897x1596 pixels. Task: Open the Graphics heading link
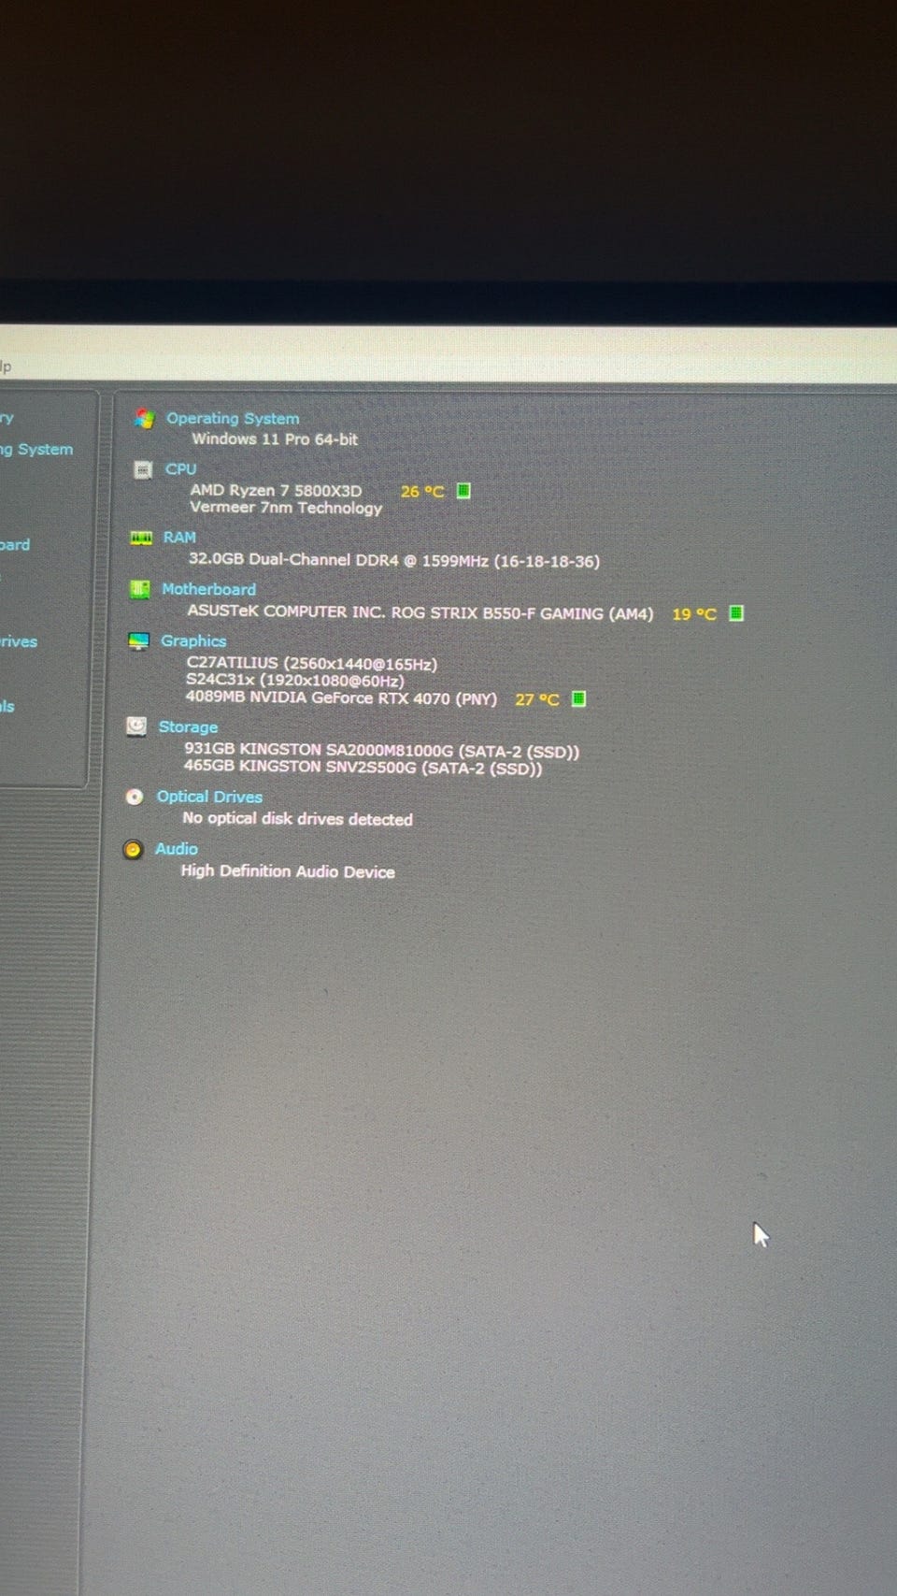coord(193,640)
